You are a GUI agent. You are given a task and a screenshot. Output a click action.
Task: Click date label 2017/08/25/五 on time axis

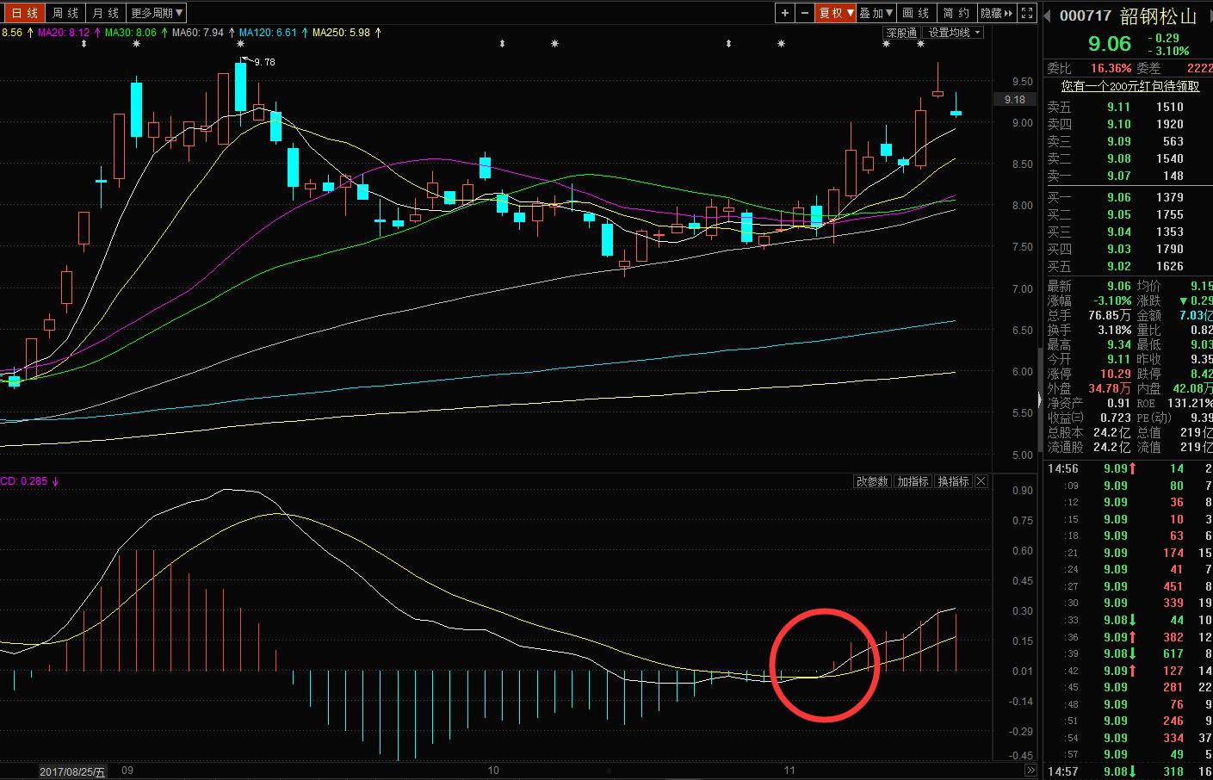click(x=72, y=771)
